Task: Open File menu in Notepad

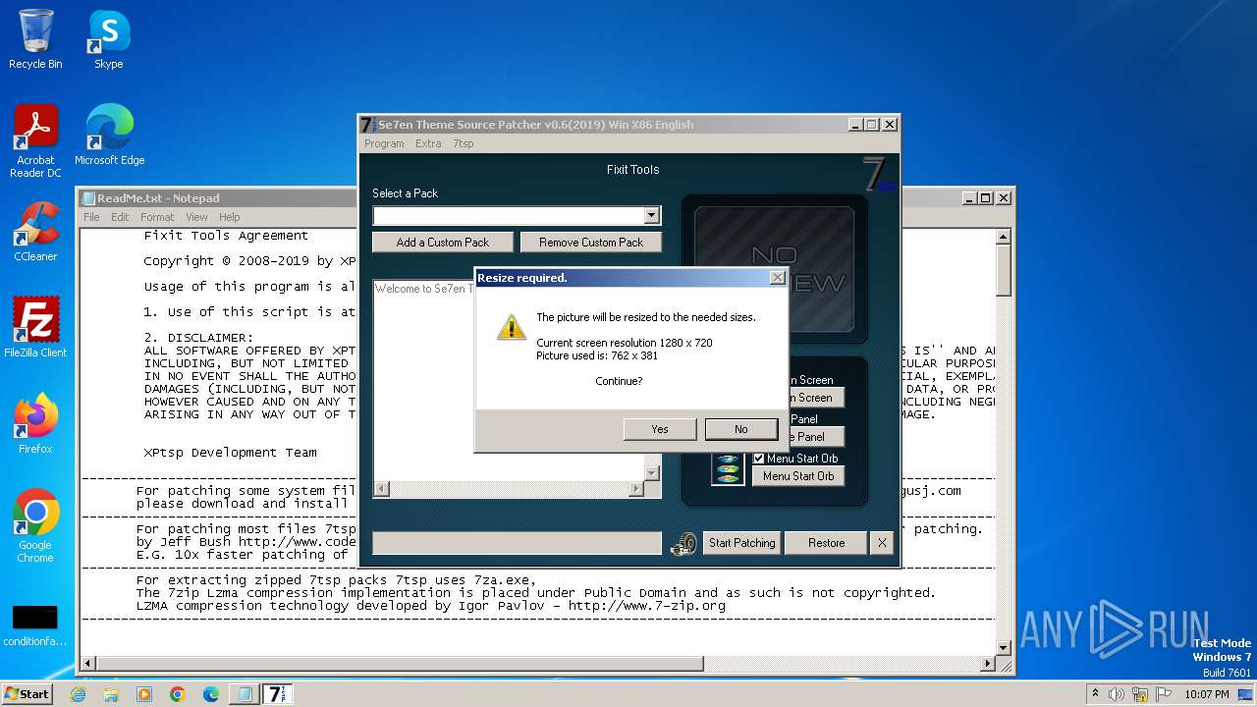Action: point(91,217)
